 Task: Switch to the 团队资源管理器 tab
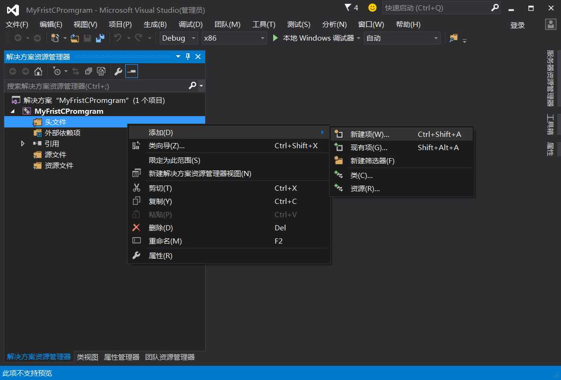click(170, 357)
